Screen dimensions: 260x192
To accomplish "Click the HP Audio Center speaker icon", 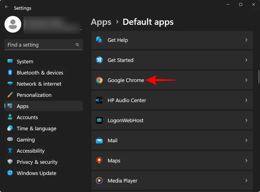I will coord(99,100).
